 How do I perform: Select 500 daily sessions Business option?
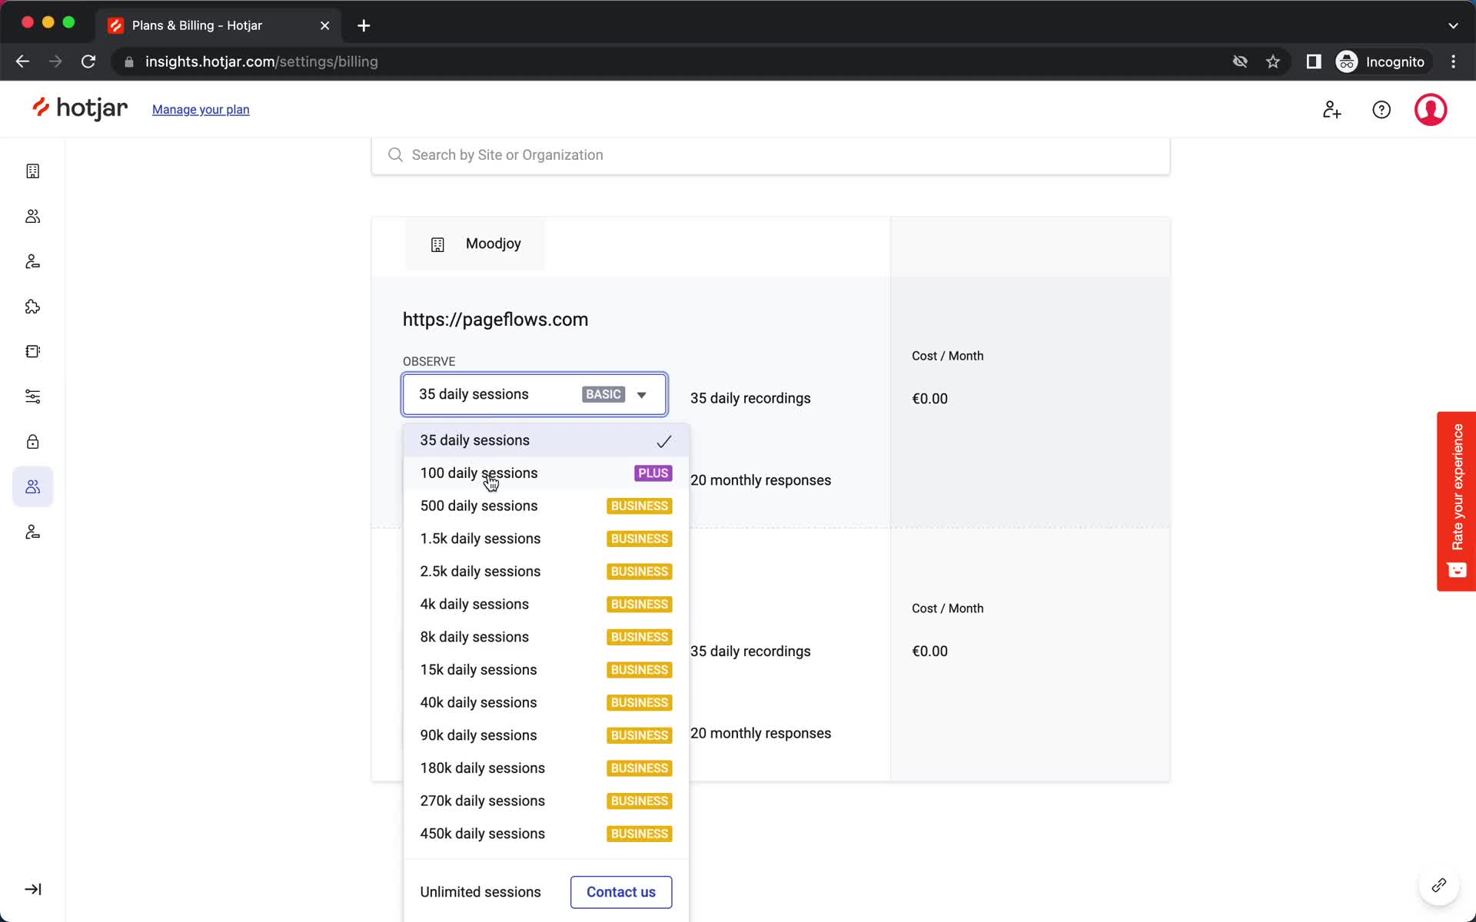(546, 506)
